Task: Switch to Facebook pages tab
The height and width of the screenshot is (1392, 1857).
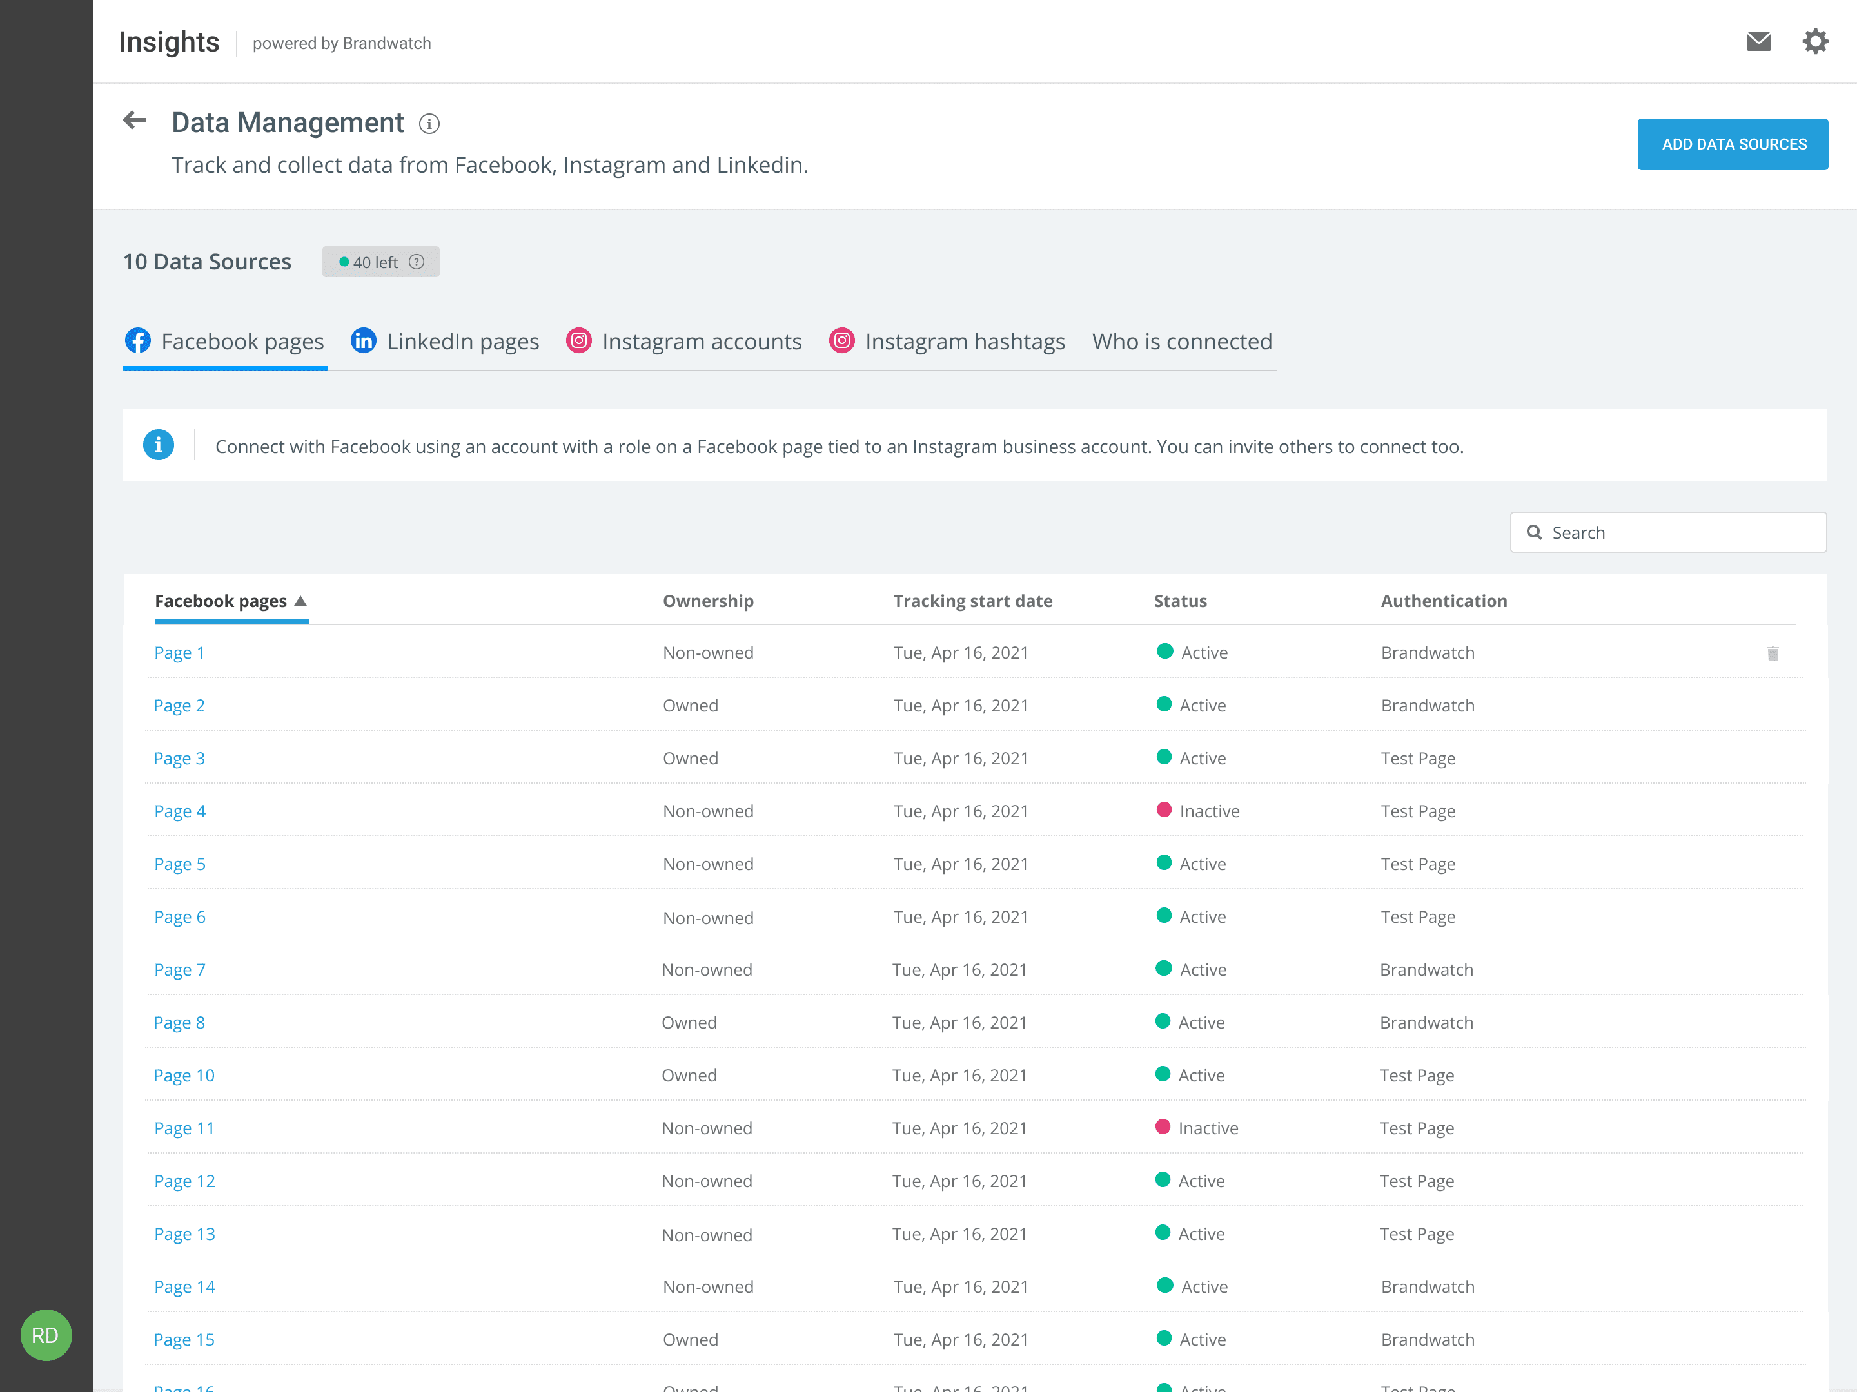Action: 225,342
